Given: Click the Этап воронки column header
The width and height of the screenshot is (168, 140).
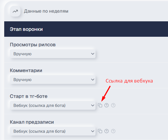Looking at the screenshot, I should tap(26, 29).
